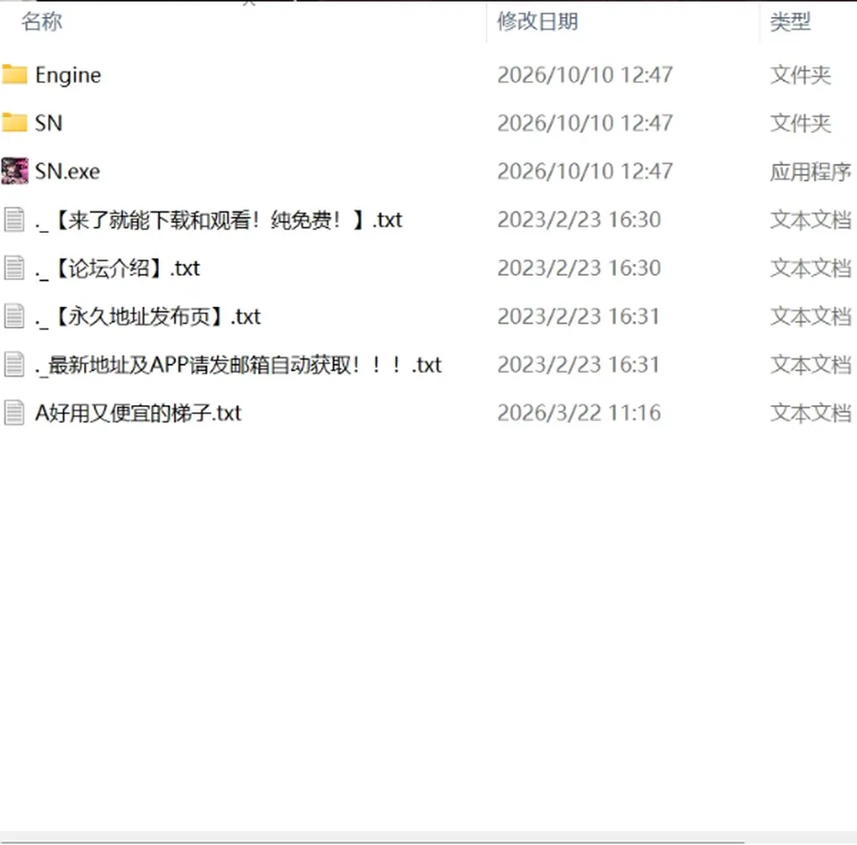The image size is (857, 845).
Task: Select the Engine folder name
Action: pos(69,75)
